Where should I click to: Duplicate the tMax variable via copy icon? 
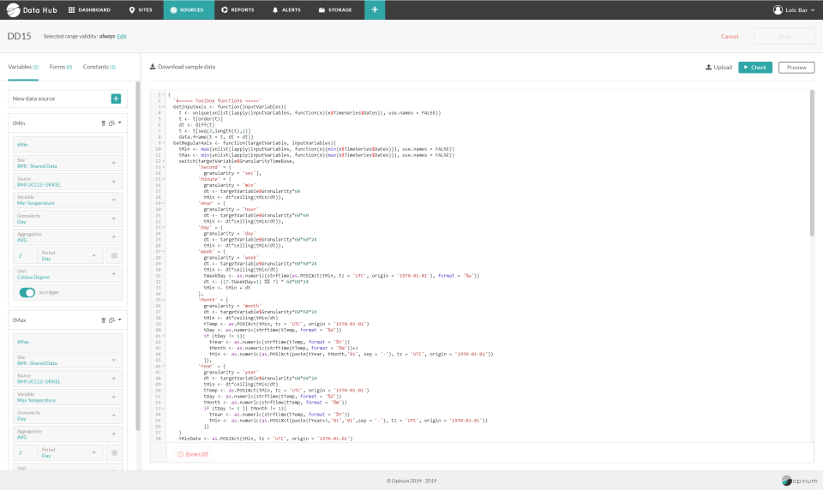(111, 320)
